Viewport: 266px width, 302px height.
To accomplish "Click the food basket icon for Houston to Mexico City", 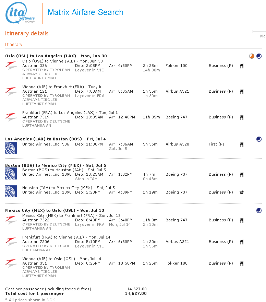I will pyautogui.click(x=241, y=193).
